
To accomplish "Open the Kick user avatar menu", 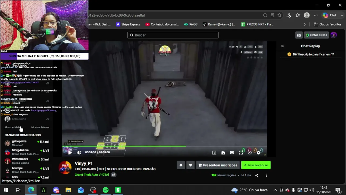I will (x=334, y=35).
